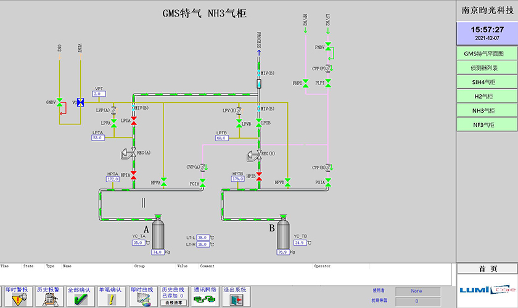Image resolution: width=518 pixels, height=308 pixels.
Task: Open GMS特气平面图 page
Action: tap(487, 54)
